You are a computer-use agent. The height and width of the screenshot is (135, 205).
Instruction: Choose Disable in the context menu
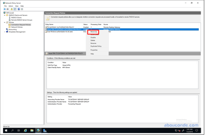93,38
